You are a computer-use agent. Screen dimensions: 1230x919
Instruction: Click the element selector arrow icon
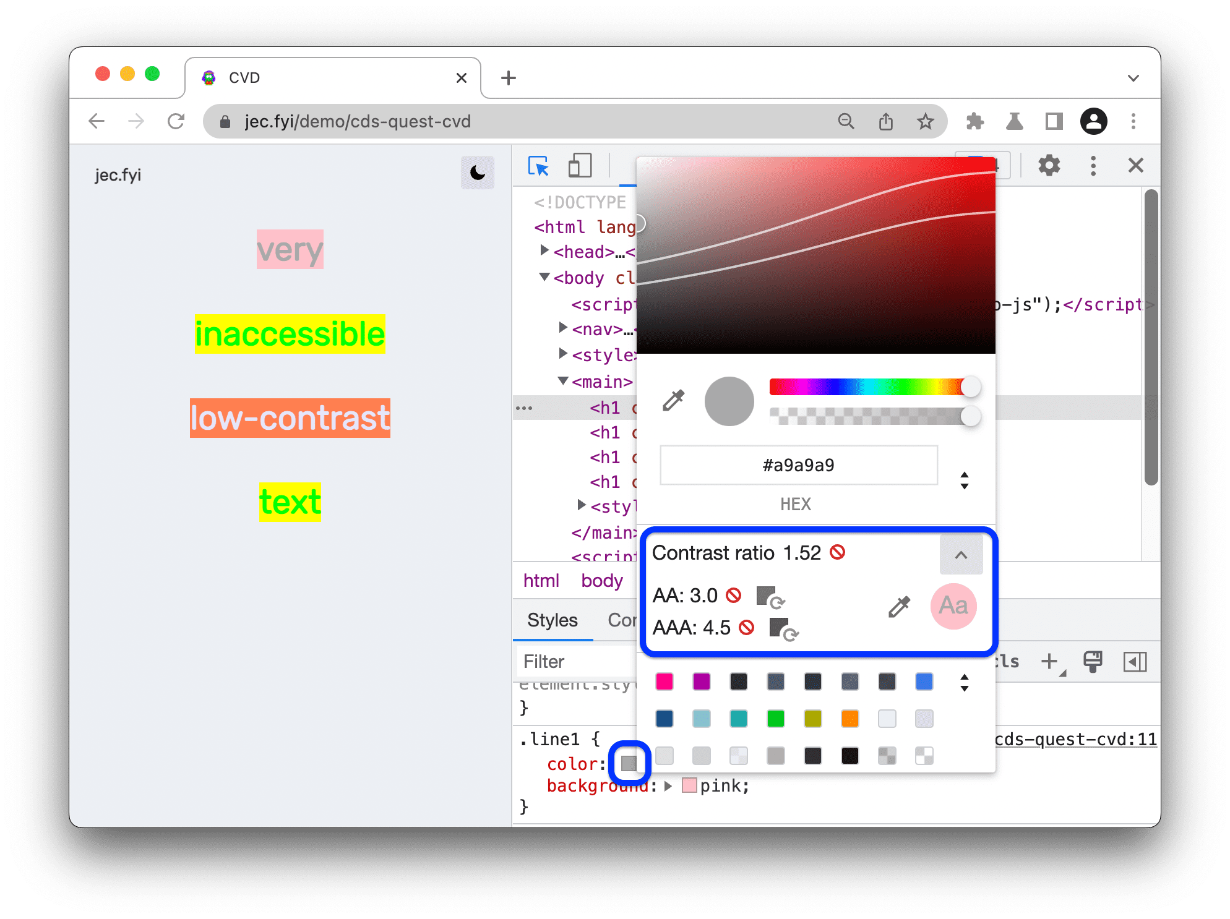pos(539,164)
